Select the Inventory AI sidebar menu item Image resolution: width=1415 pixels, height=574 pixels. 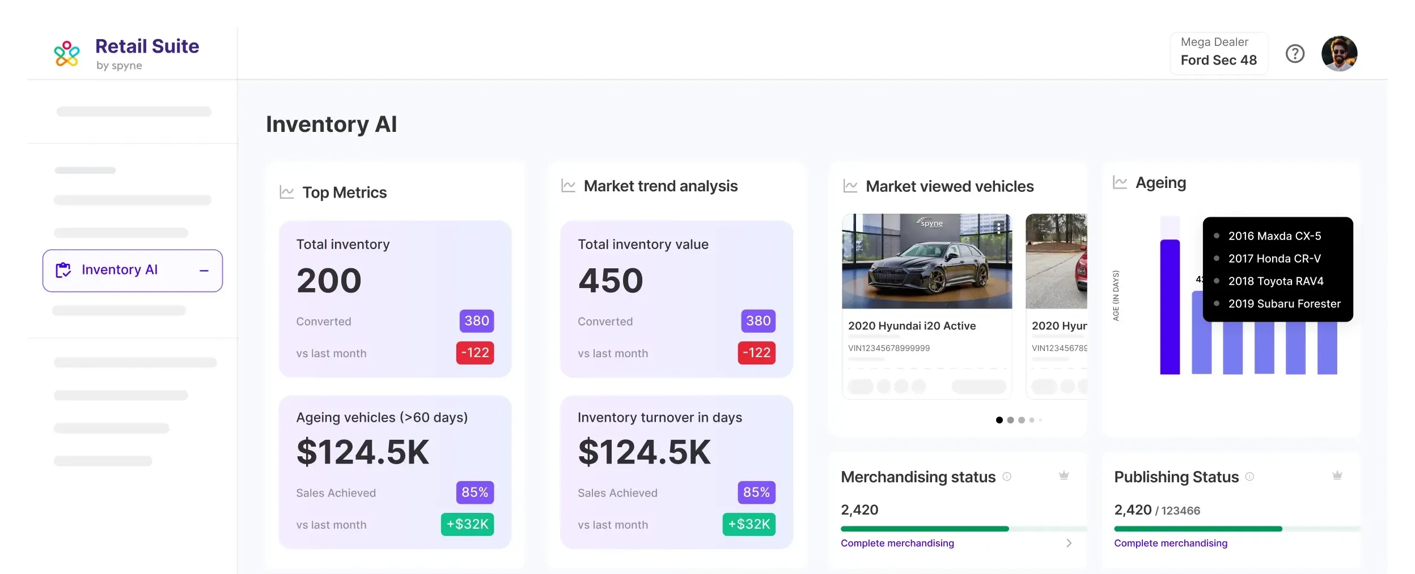click(120, 270)
